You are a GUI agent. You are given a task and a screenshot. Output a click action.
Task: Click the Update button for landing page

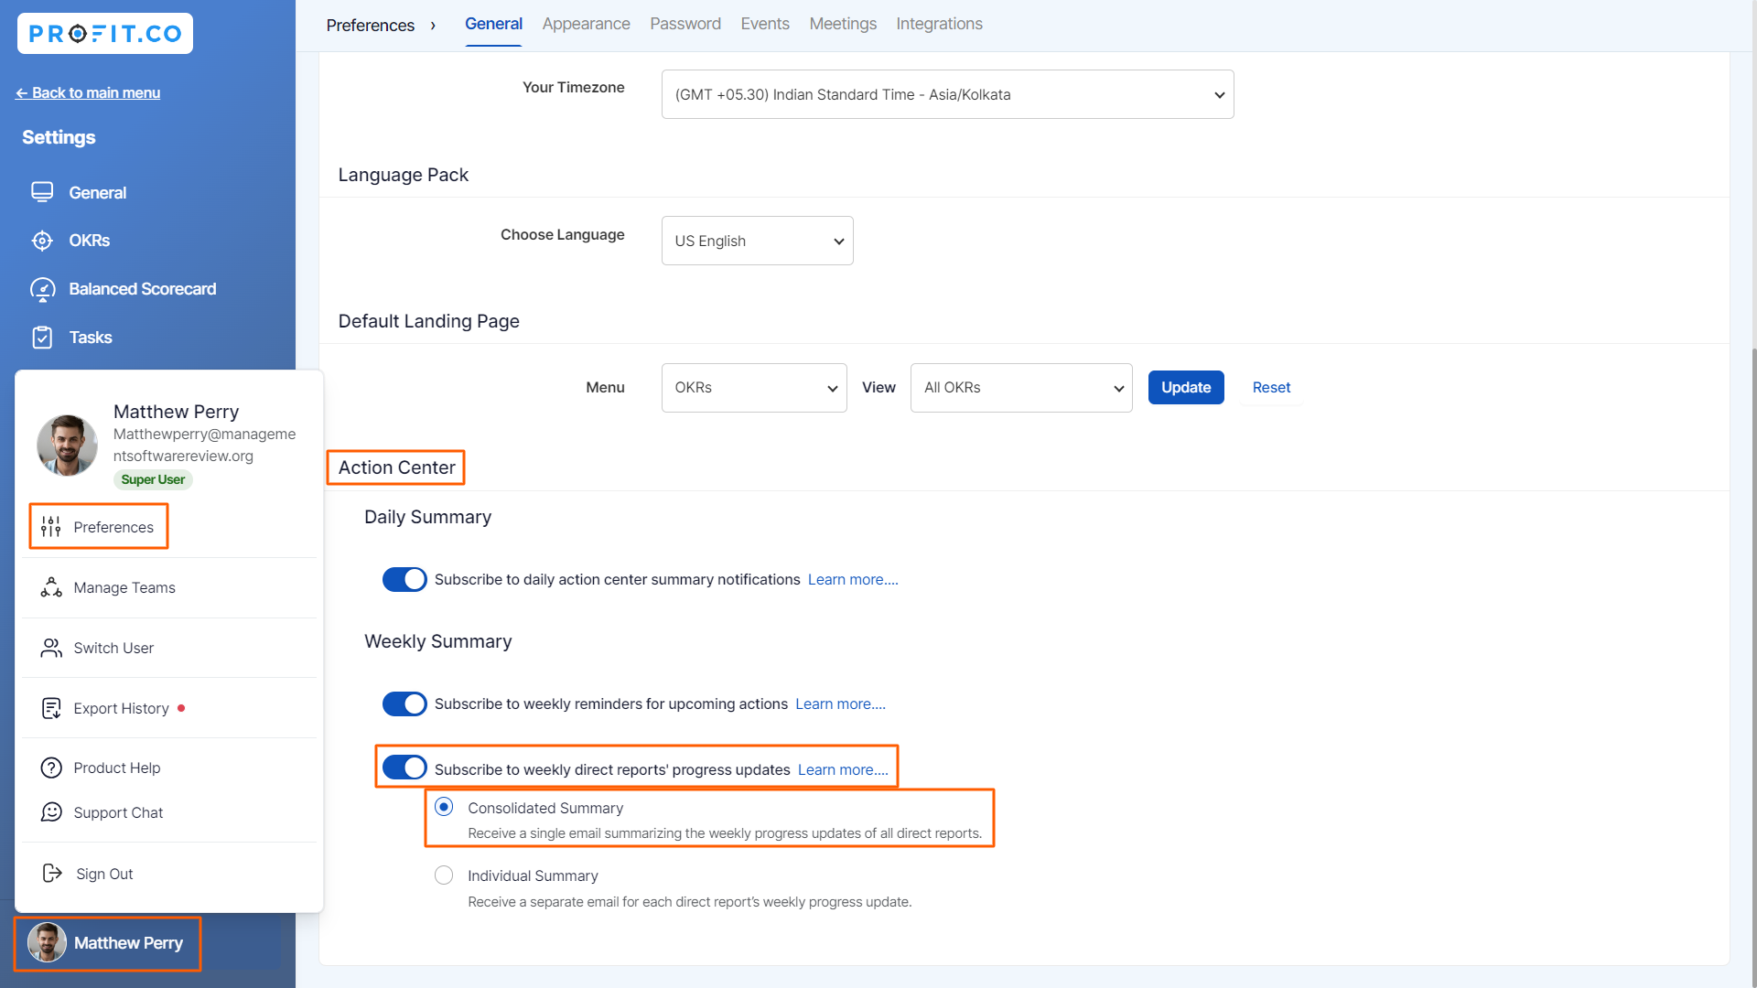1185,387
